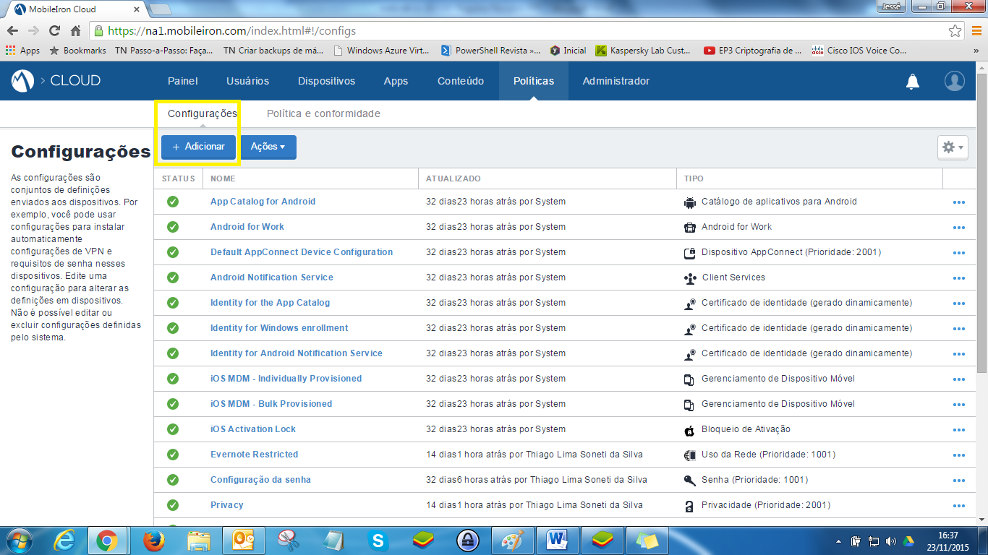988x555 pixels.
Task: Click the address bar URL
Action: (x=231, y=31)
